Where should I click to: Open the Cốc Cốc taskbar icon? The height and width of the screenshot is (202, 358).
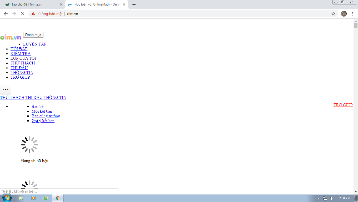46,198
